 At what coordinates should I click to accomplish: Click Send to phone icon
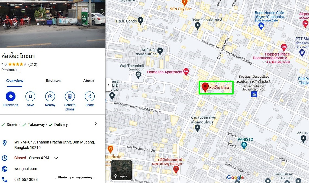pyautogui.click(x=70, y=96)
